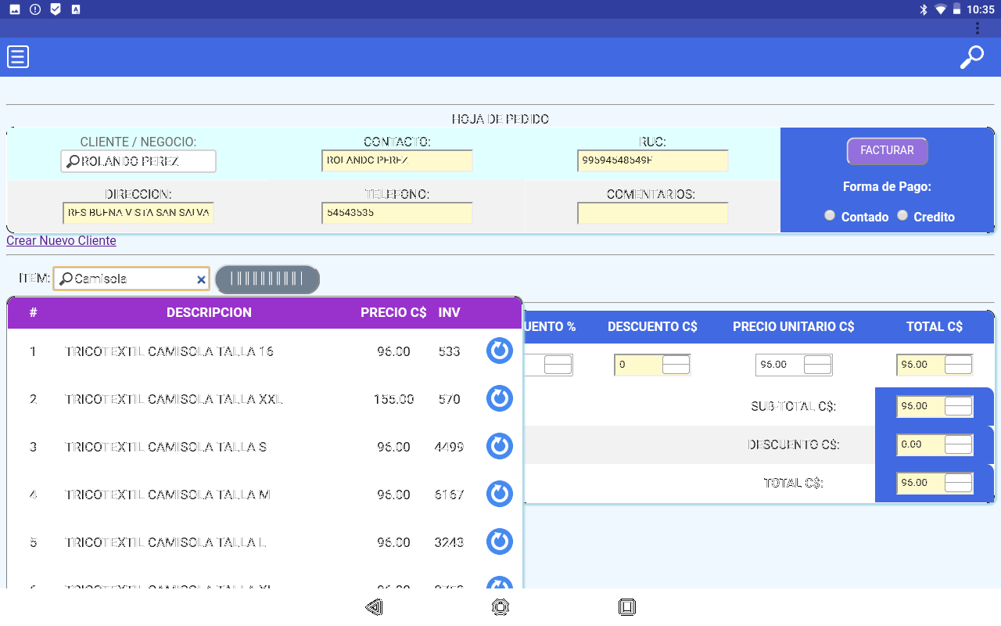Increase the SUB-TOTAL C$ stepper
1001x626 pixels.
tap(960, 401)
